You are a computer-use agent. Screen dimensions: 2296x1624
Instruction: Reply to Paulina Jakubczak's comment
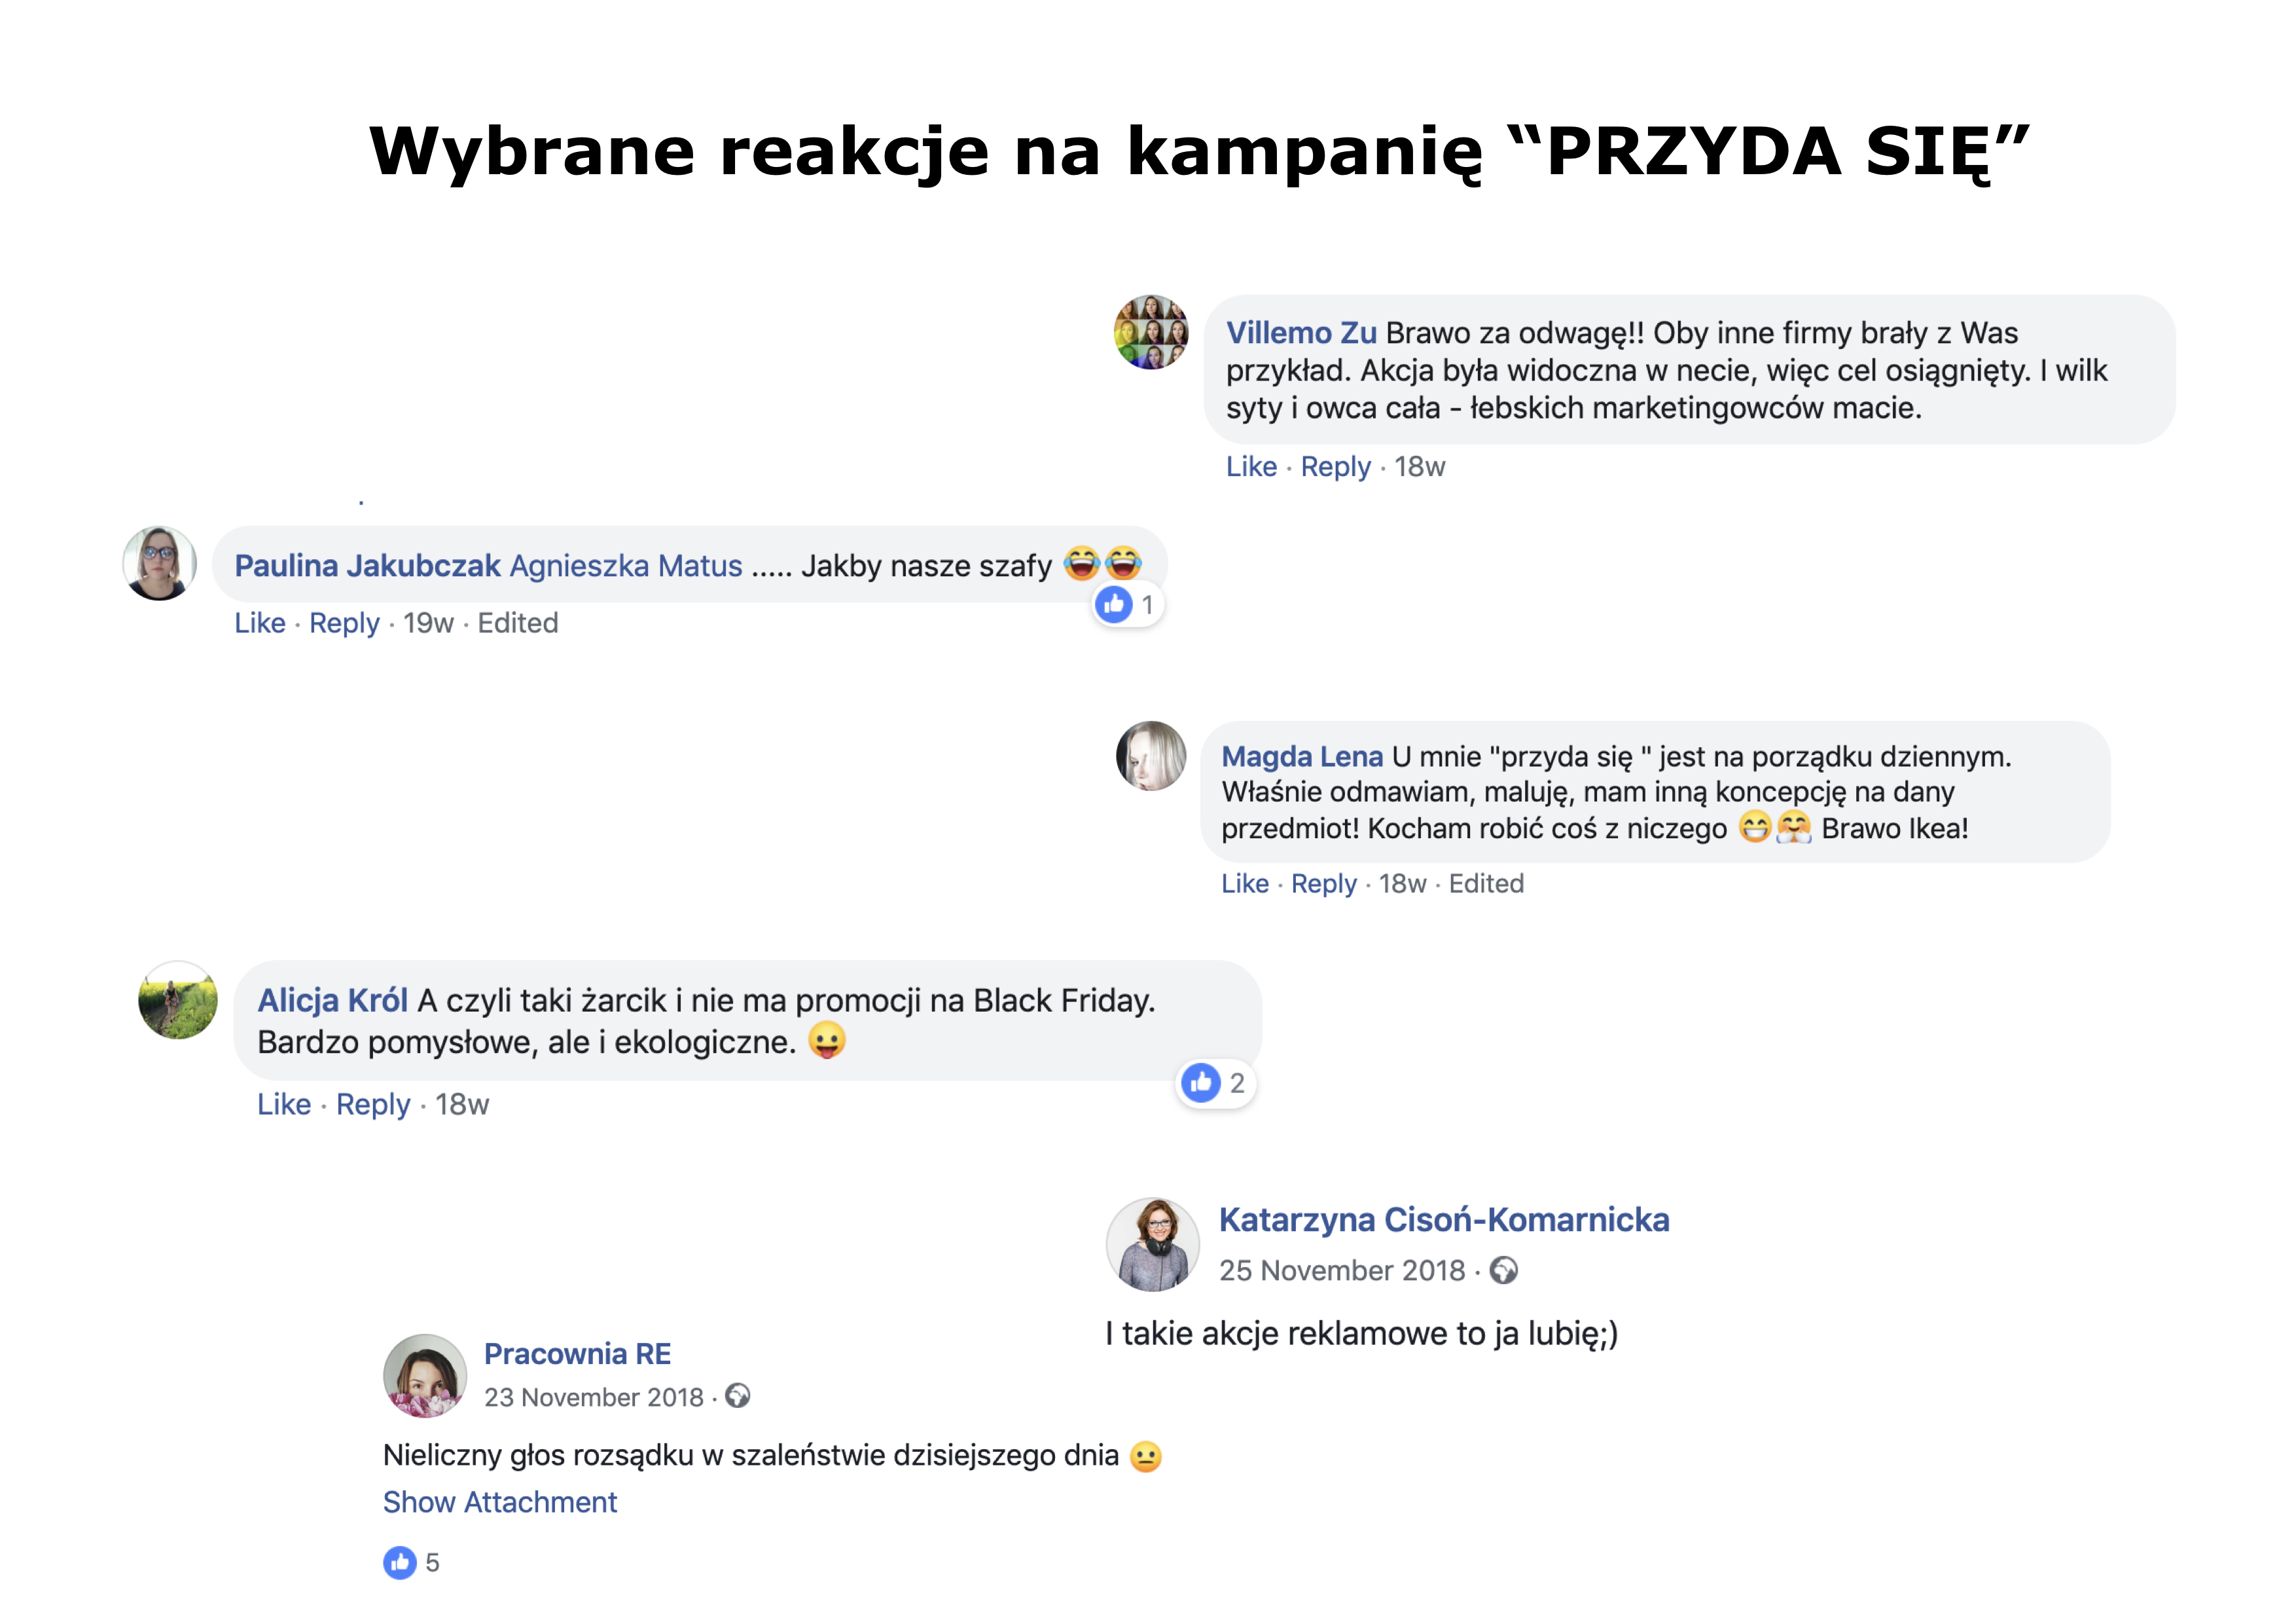click(x=344, y=622)
